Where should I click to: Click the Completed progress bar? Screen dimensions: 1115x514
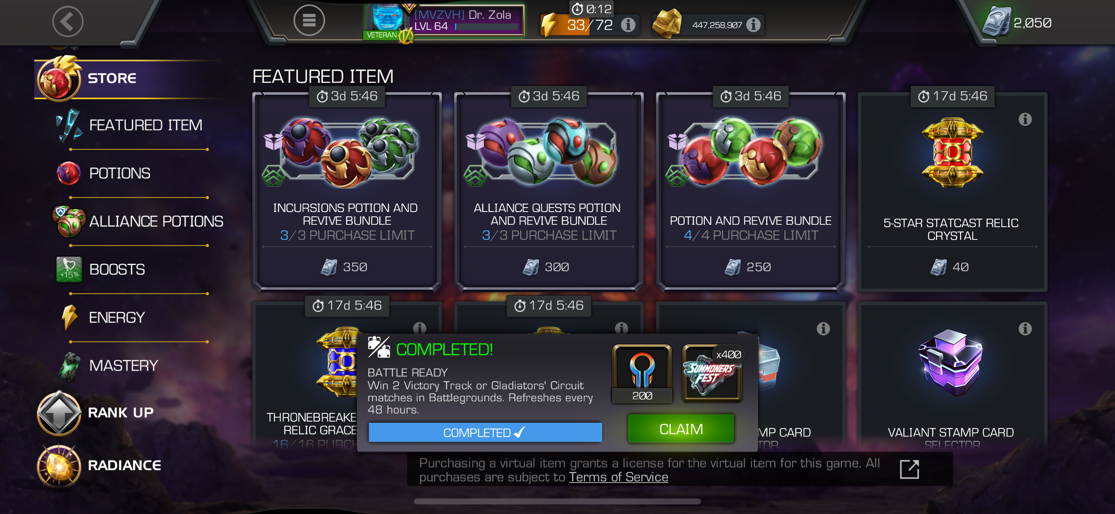pyautogui.click(x=485, y=432)
